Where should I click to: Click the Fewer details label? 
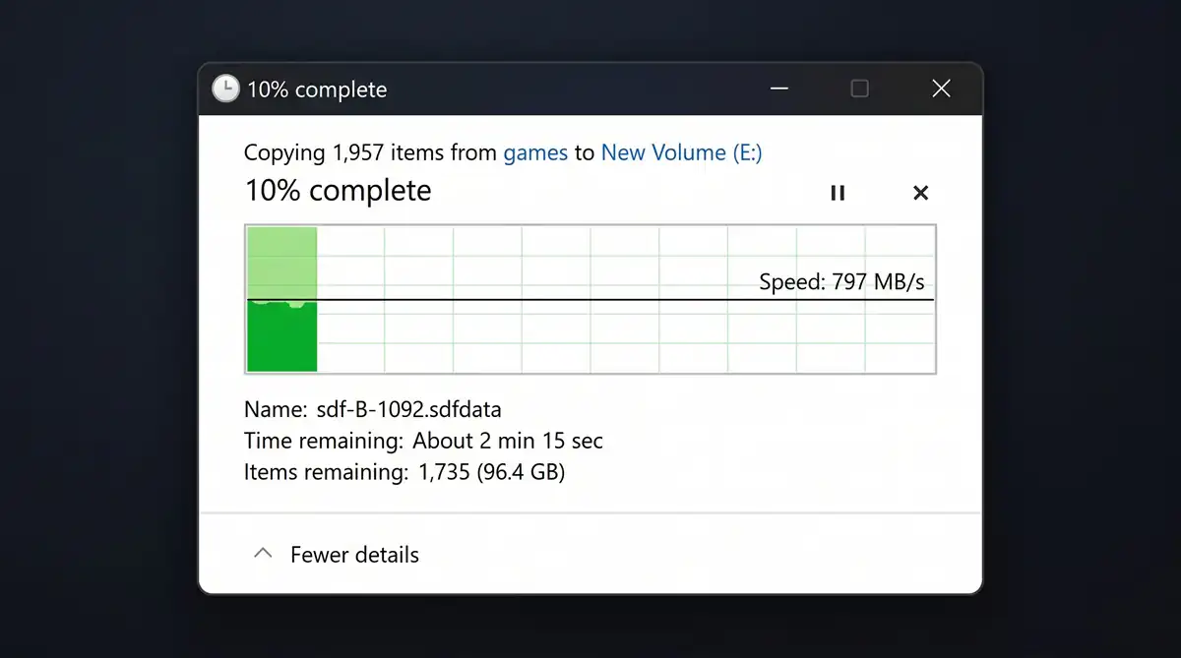(354, 555)
